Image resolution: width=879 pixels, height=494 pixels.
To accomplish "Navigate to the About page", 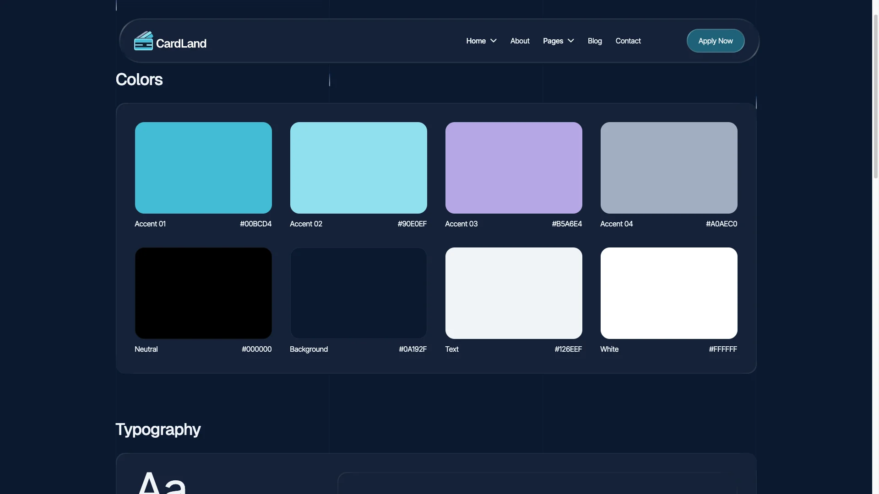I will point(520,41).
